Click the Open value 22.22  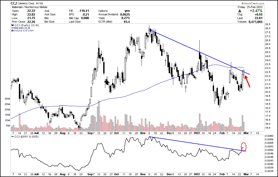[31, 11]
